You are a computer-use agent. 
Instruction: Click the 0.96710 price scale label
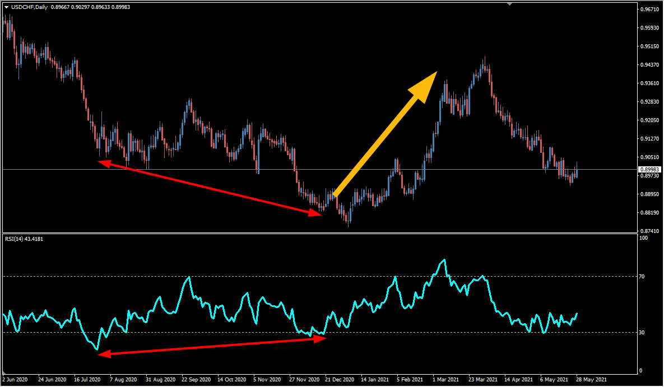coord(651,10)
